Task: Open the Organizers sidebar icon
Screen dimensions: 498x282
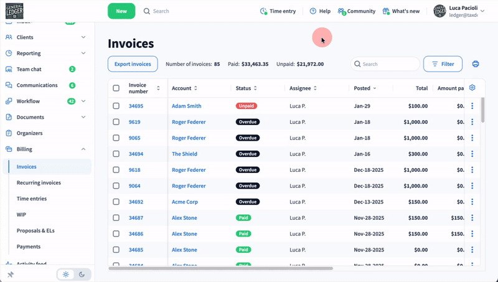Action: coord(9,133)
